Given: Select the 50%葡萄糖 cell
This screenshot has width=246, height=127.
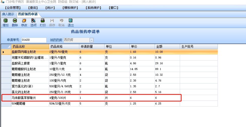Looking at the screenshot, I should point(30,104).
